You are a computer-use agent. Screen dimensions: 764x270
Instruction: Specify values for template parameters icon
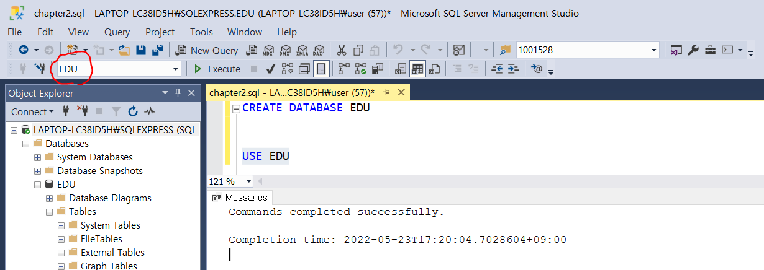point(537,69)
